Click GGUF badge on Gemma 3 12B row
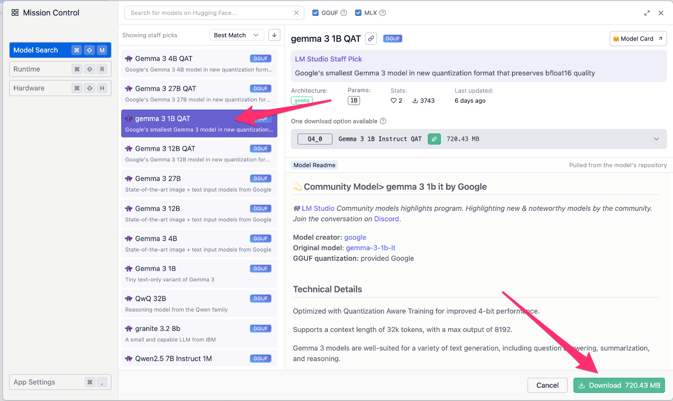This screenshot has width=673, height=401. coord(261,208)
